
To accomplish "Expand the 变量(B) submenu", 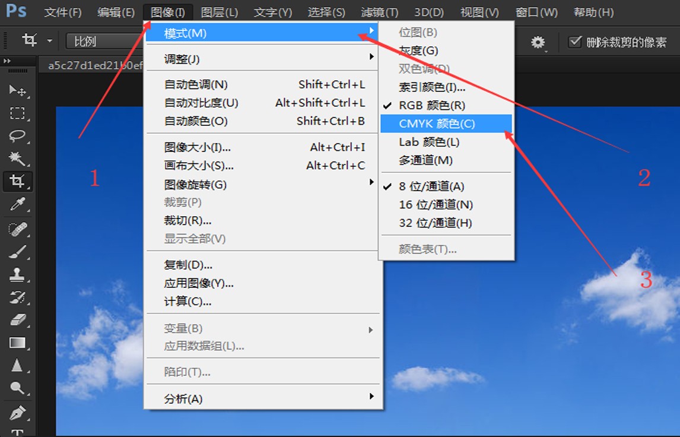I will 262,328.
